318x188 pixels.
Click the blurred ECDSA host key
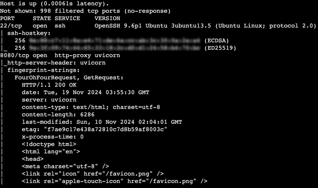pos(115,41)
